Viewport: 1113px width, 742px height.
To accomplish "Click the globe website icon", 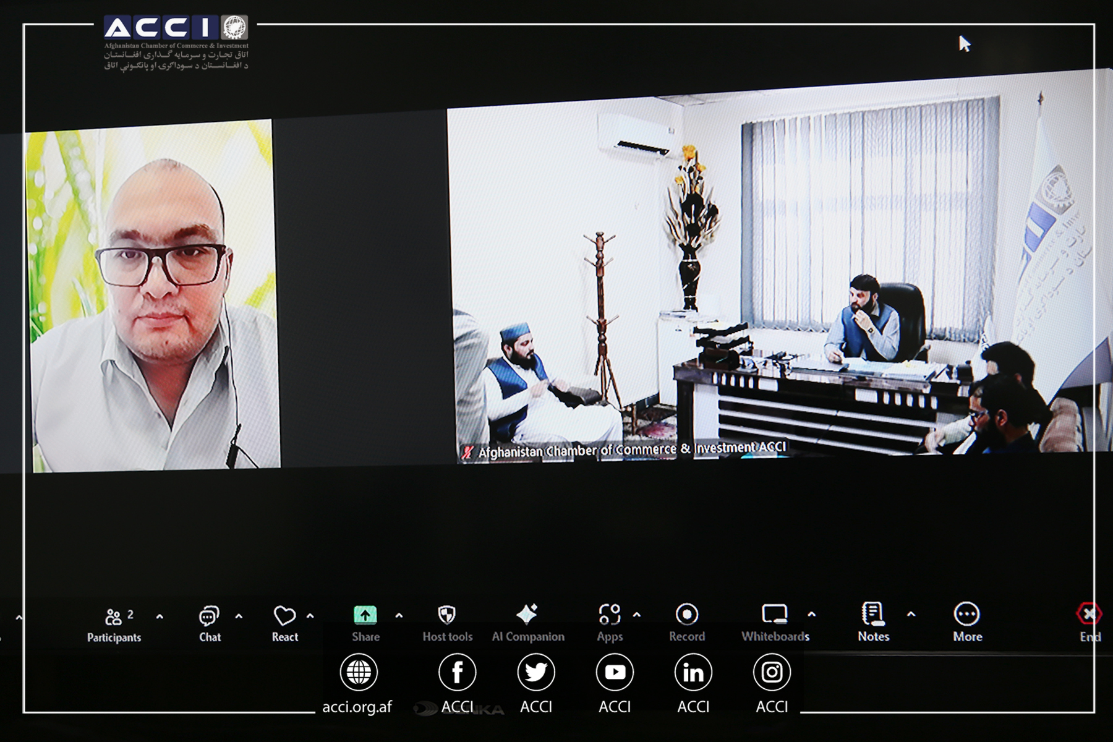I will pos(359,672).
